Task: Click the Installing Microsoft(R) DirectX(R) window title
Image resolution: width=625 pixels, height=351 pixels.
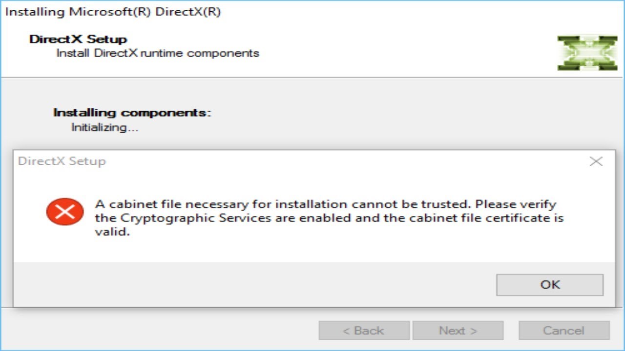Action: 113,12
